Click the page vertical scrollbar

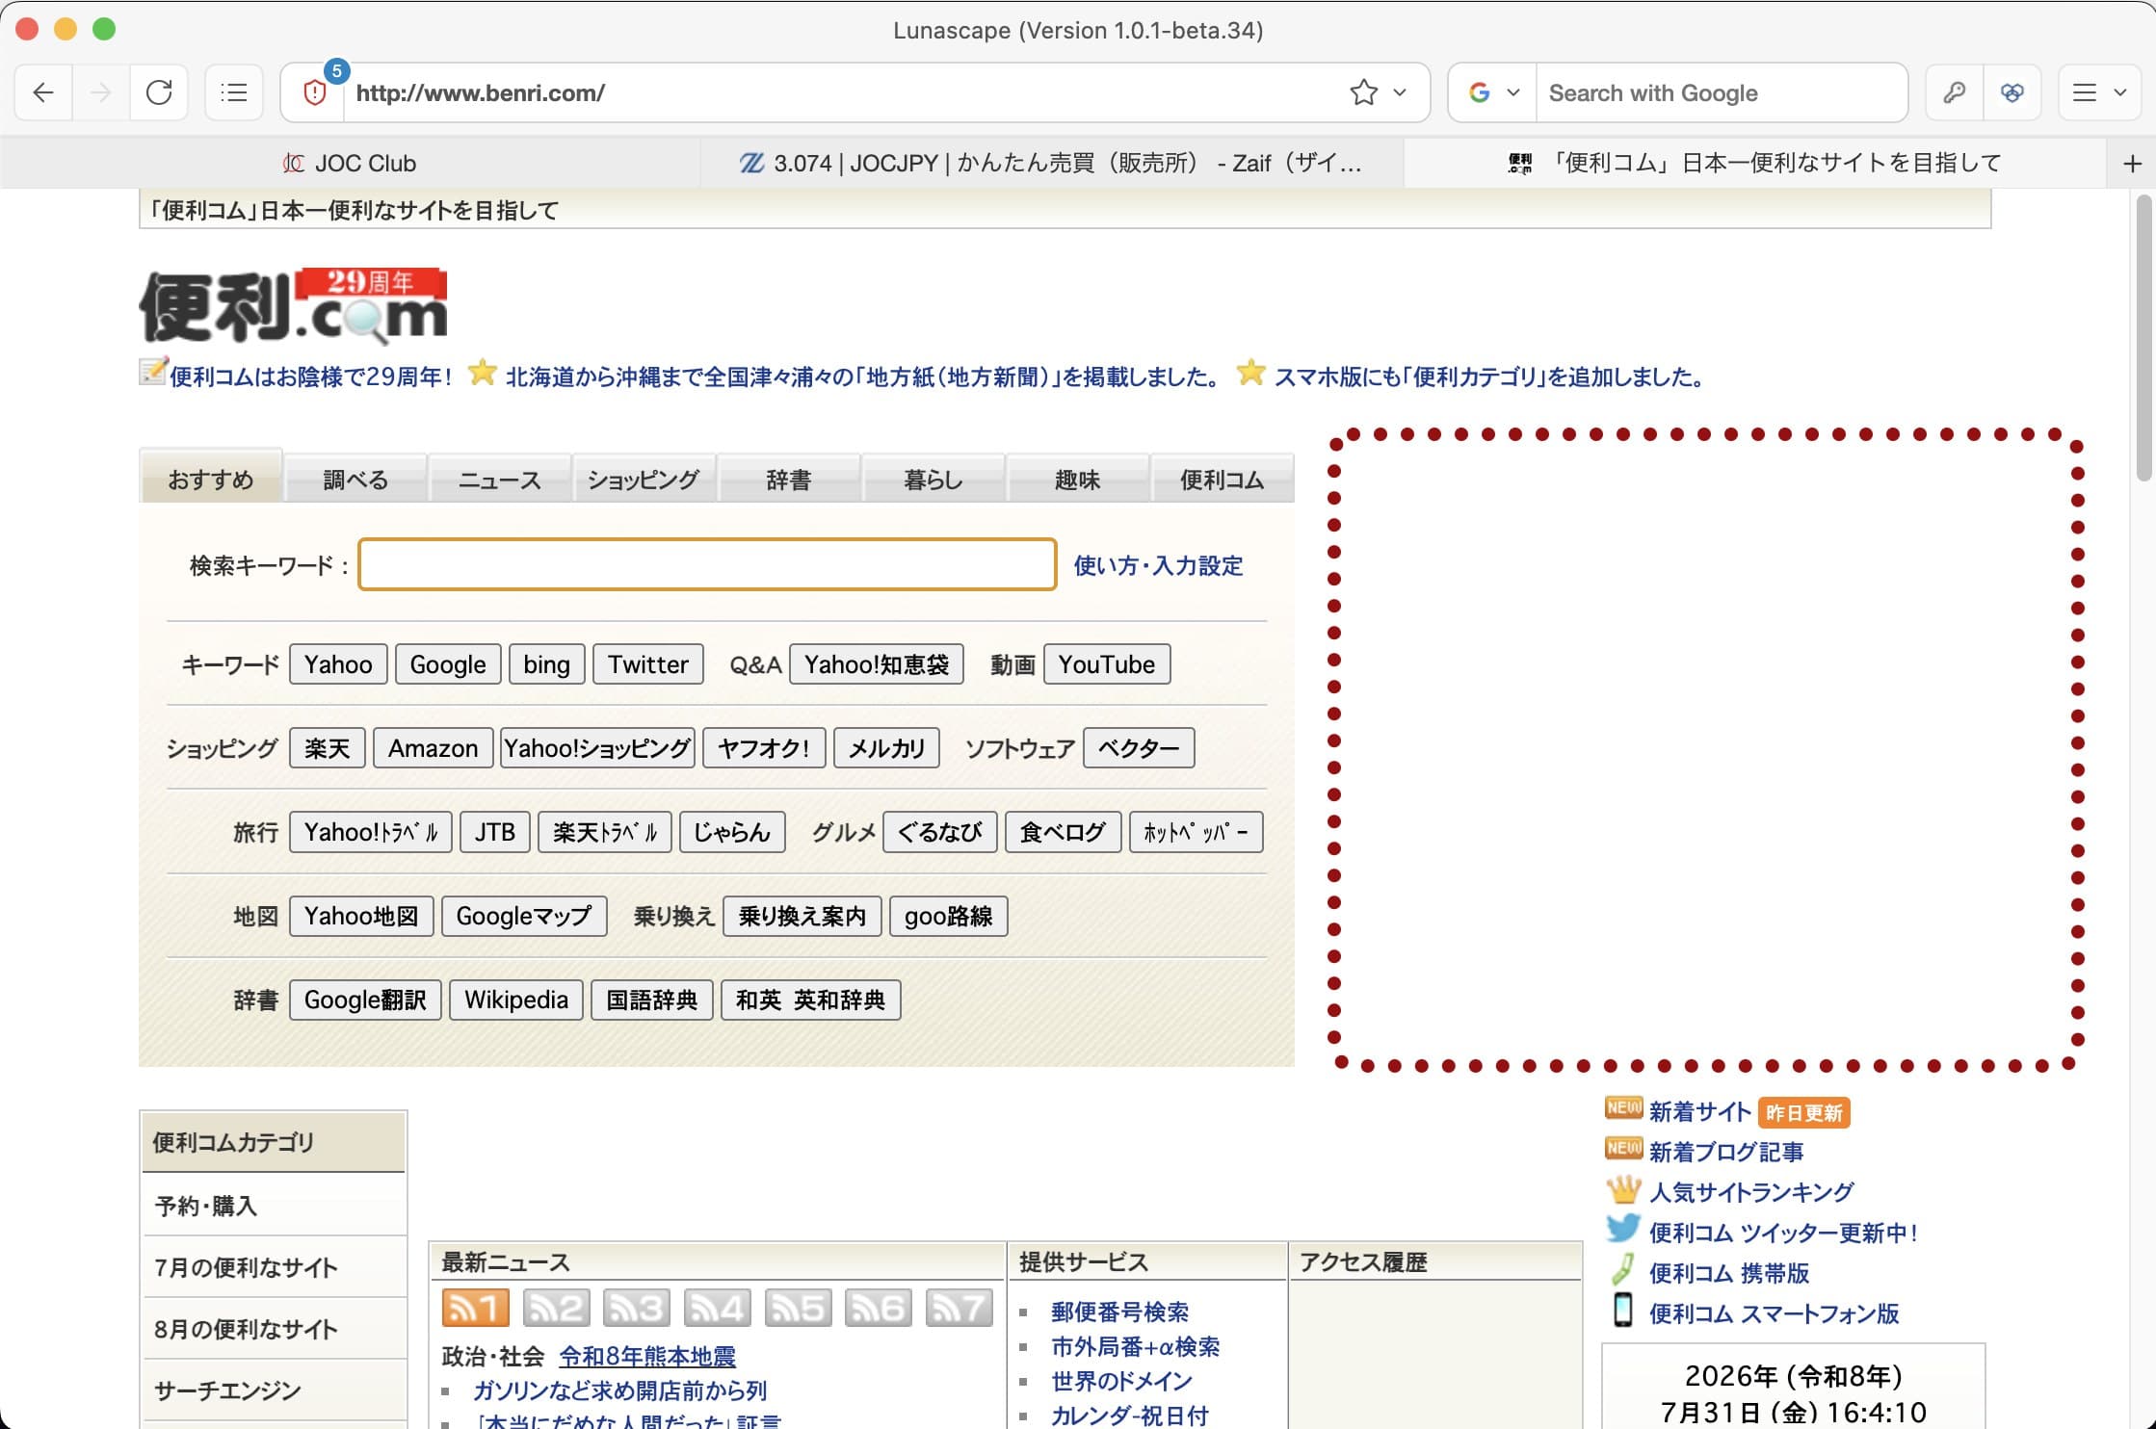pyautogui.click(x=2143, y=337)
